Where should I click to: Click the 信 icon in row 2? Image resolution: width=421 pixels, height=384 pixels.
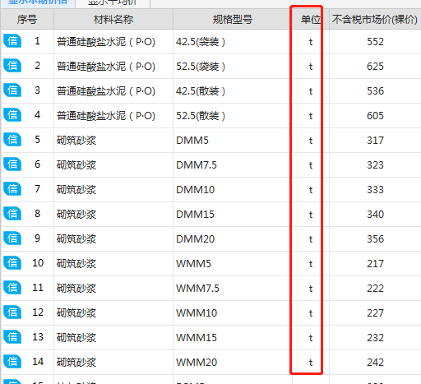pyautogui.click(x=12, y=66)
